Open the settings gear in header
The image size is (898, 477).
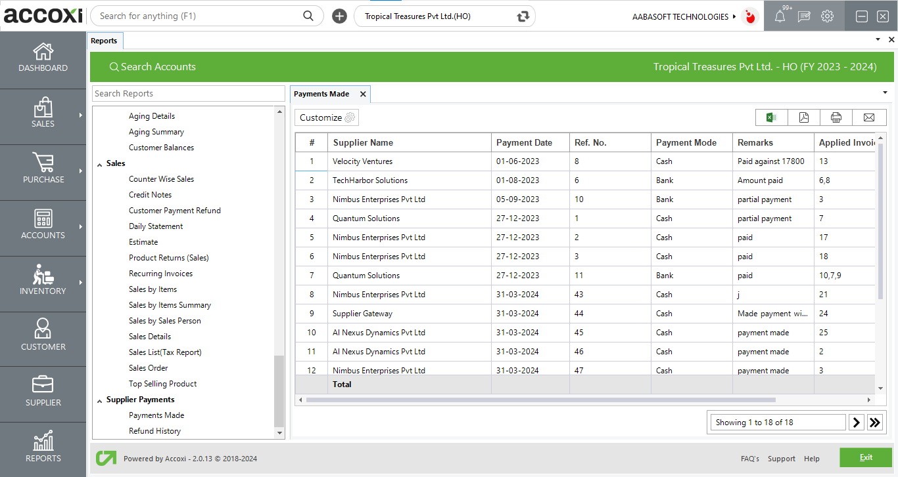point(827,16)
